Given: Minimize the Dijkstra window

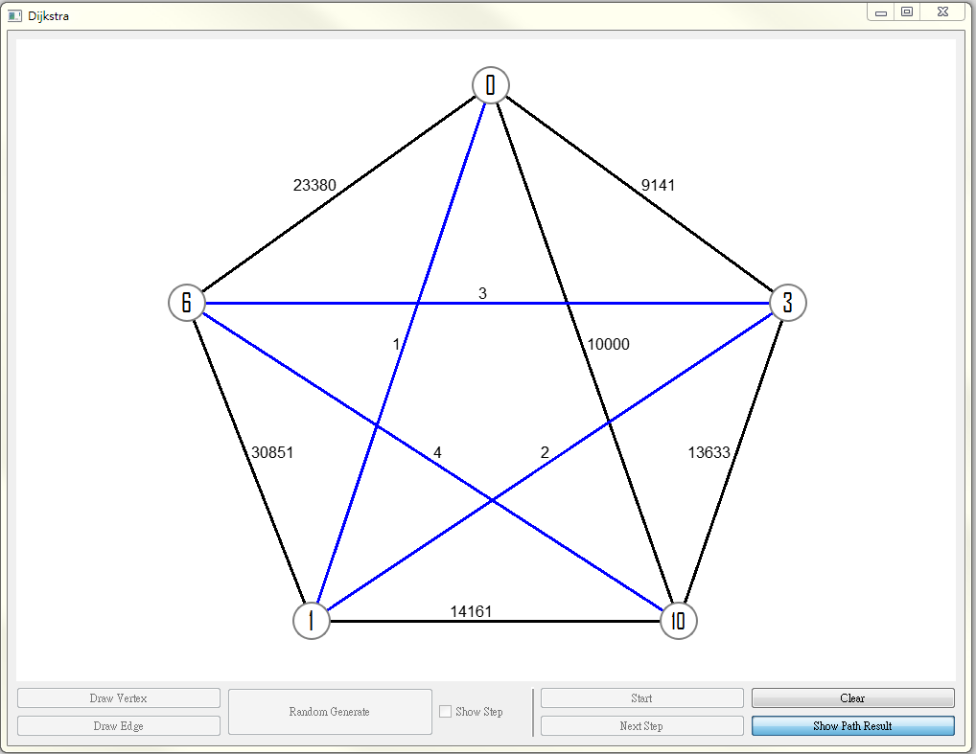Looking at the screenshot, I should point(881,12).
